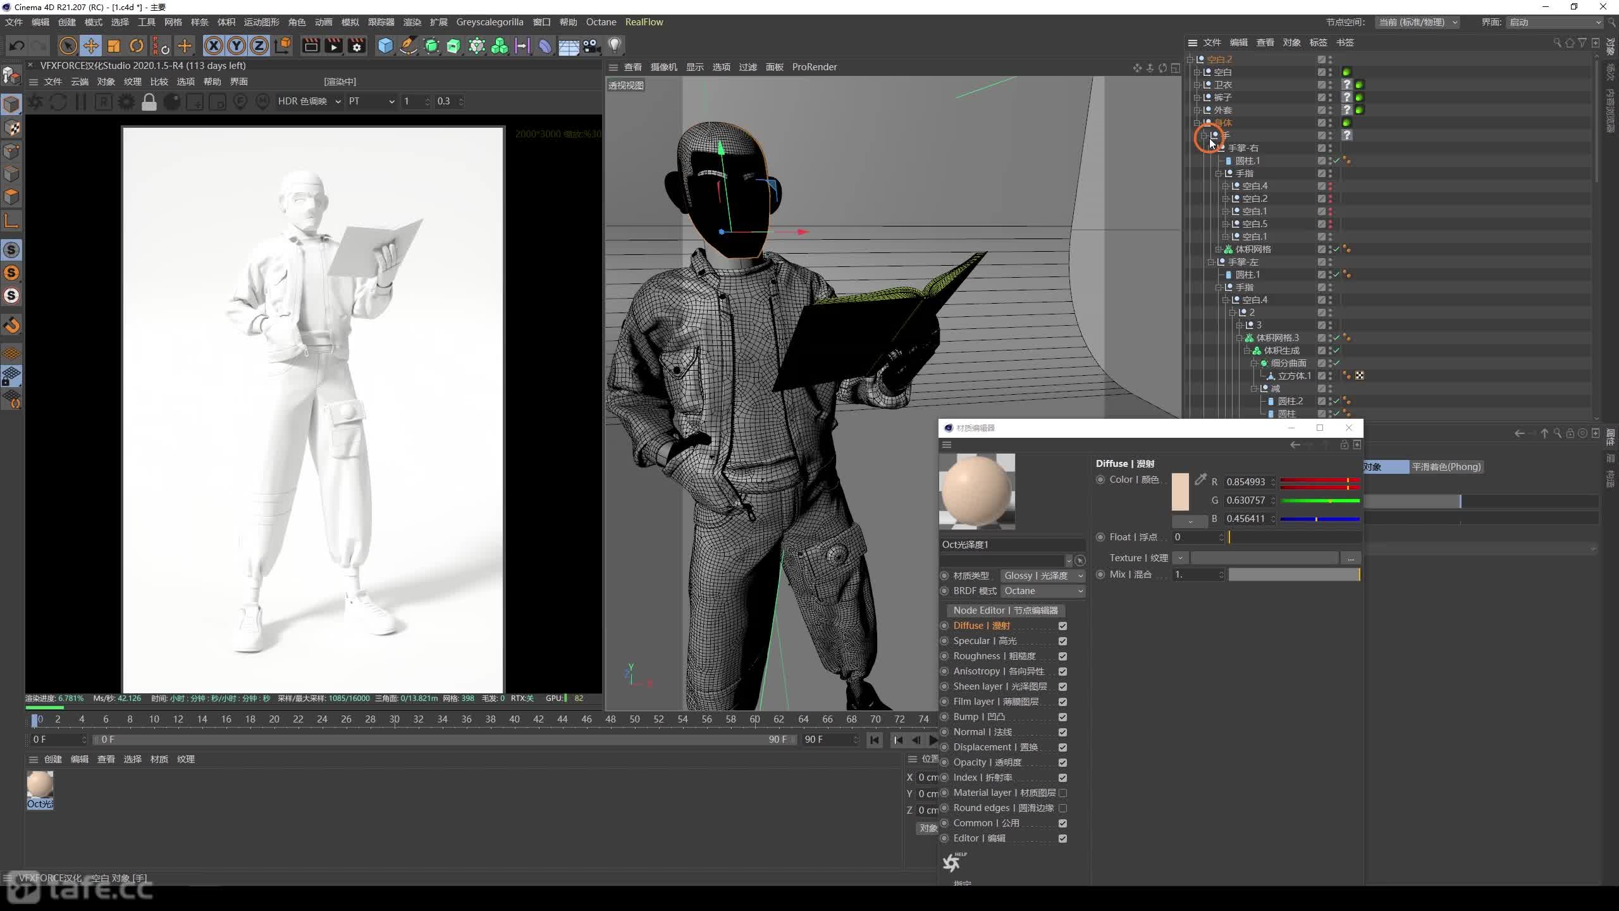Click the Live Viewer pause icon
The height and width of the screenshot is (911, 1619).
pos(81,102)
